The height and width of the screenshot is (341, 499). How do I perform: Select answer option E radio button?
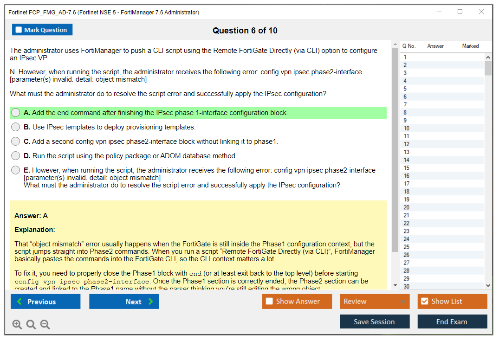point(15,170)
